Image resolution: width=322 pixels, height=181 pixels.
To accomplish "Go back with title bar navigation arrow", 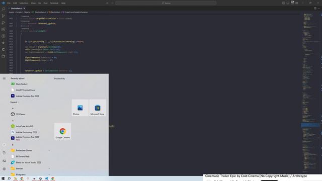I will point(107,3).
